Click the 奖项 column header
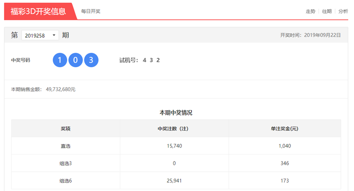Image resolution: width=354 pixels, height=191 pixels. point(65,129)
